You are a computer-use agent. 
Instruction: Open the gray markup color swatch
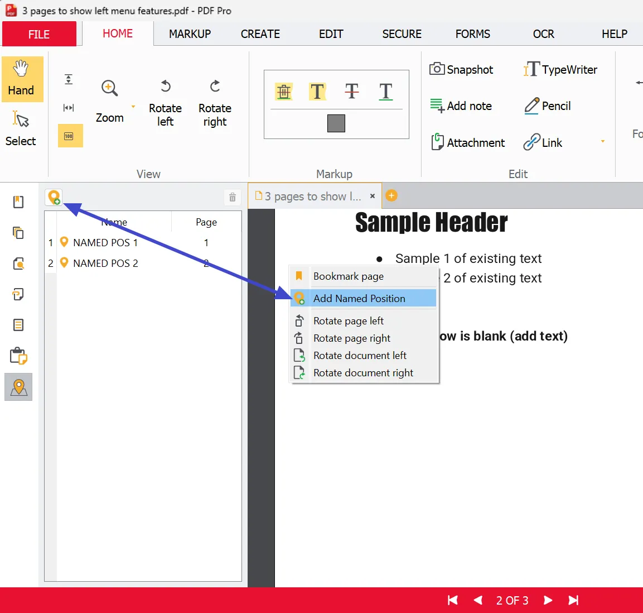click(x=336, y=123)
